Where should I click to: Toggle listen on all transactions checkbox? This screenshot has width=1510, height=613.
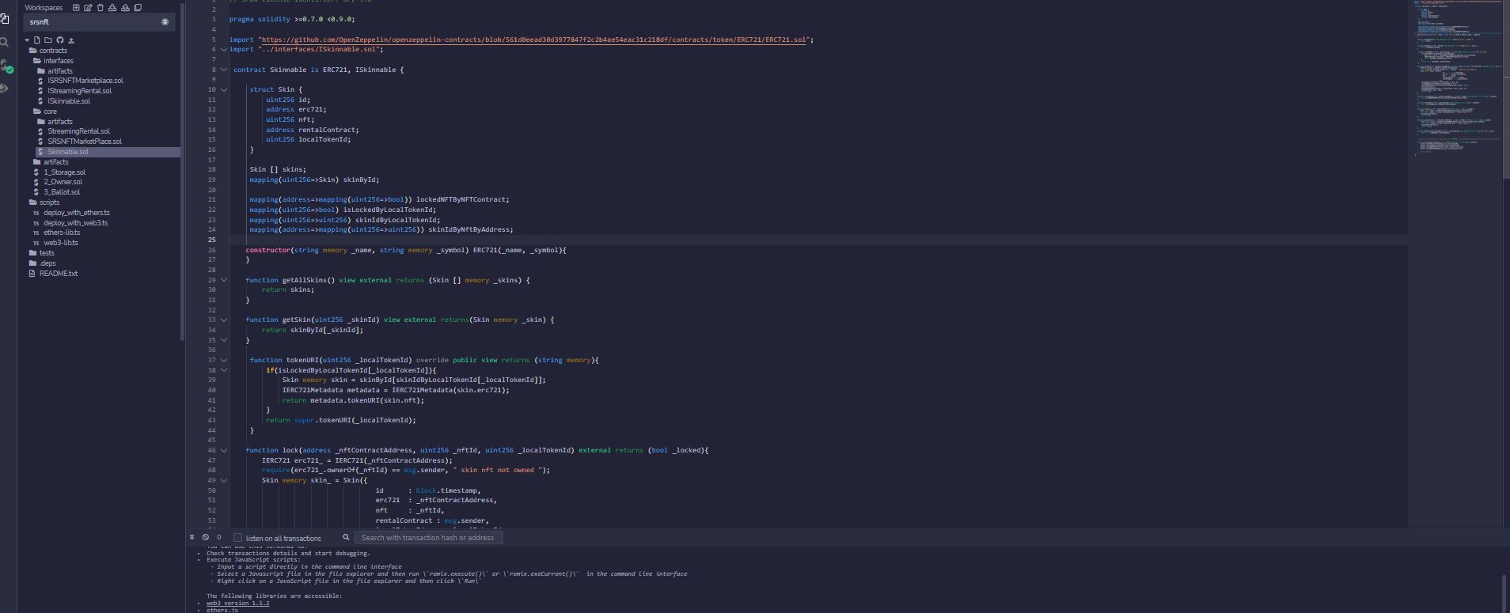(237, 538)
